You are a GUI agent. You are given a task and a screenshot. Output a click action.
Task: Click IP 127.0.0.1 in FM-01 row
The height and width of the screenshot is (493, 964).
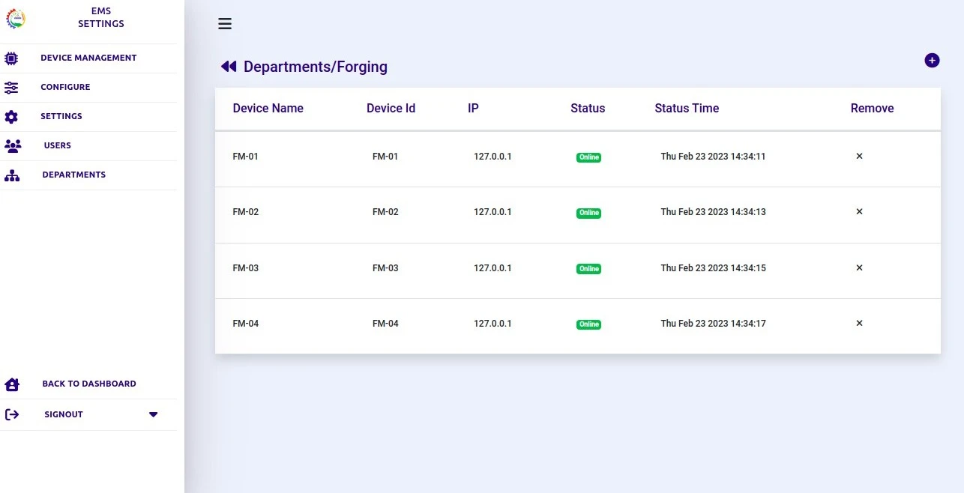492,157
